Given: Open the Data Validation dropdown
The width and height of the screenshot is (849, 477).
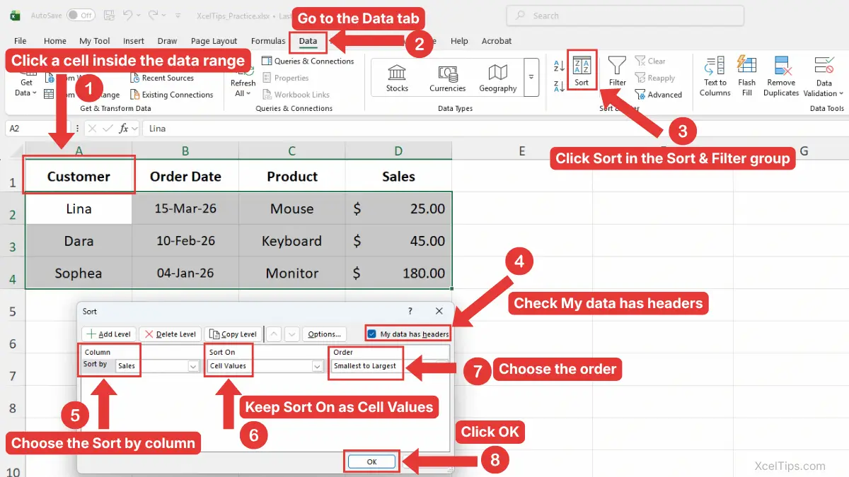Looking at the screenshot, I should point(823,93).
